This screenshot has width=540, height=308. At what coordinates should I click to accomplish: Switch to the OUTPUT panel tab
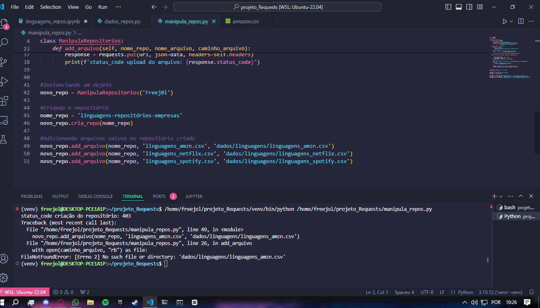pos(60,196)
